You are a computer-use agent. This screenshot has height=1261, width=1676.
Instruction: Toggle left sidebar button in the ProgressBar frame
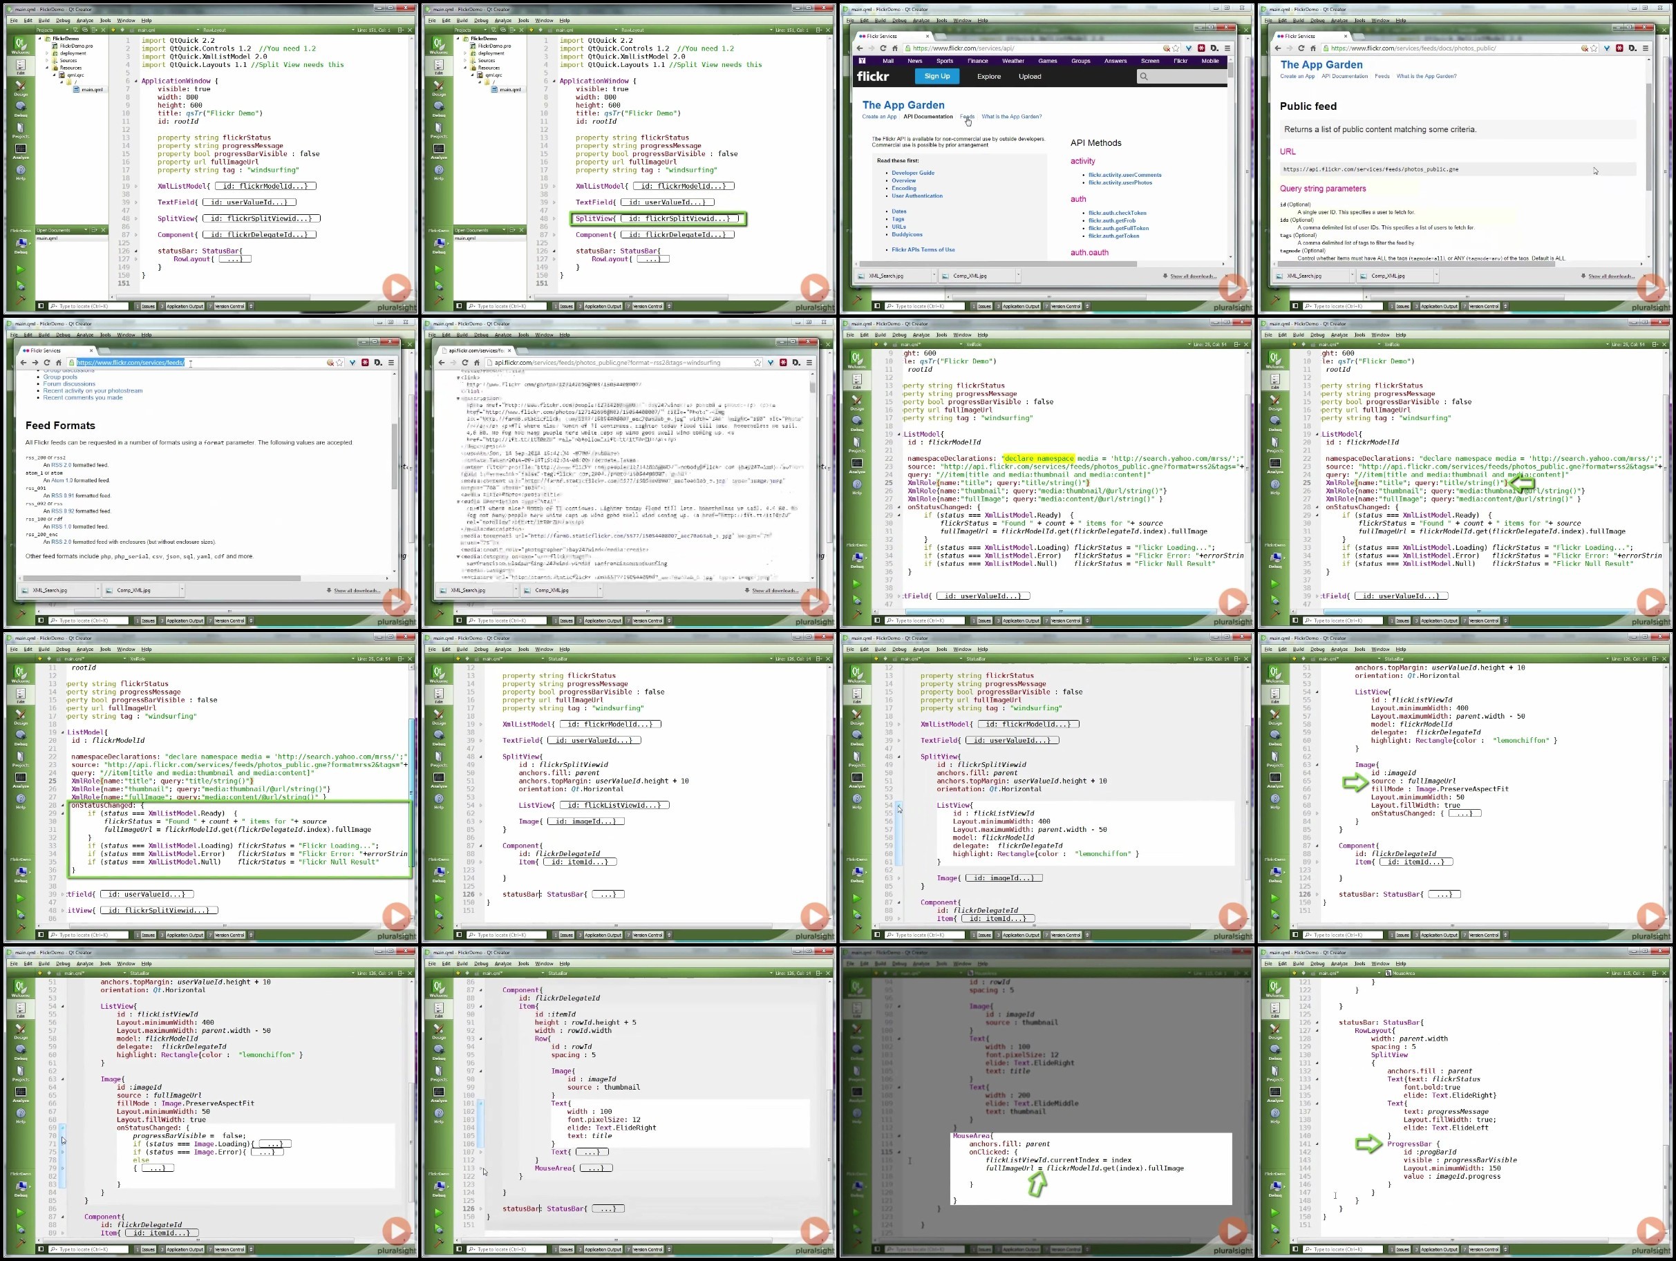coord(1296,1250)
